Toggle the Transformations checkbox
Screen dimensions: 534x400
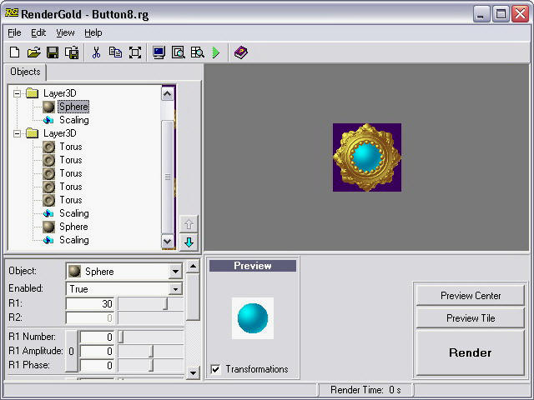pyautogui.click(x=215, y=369)
